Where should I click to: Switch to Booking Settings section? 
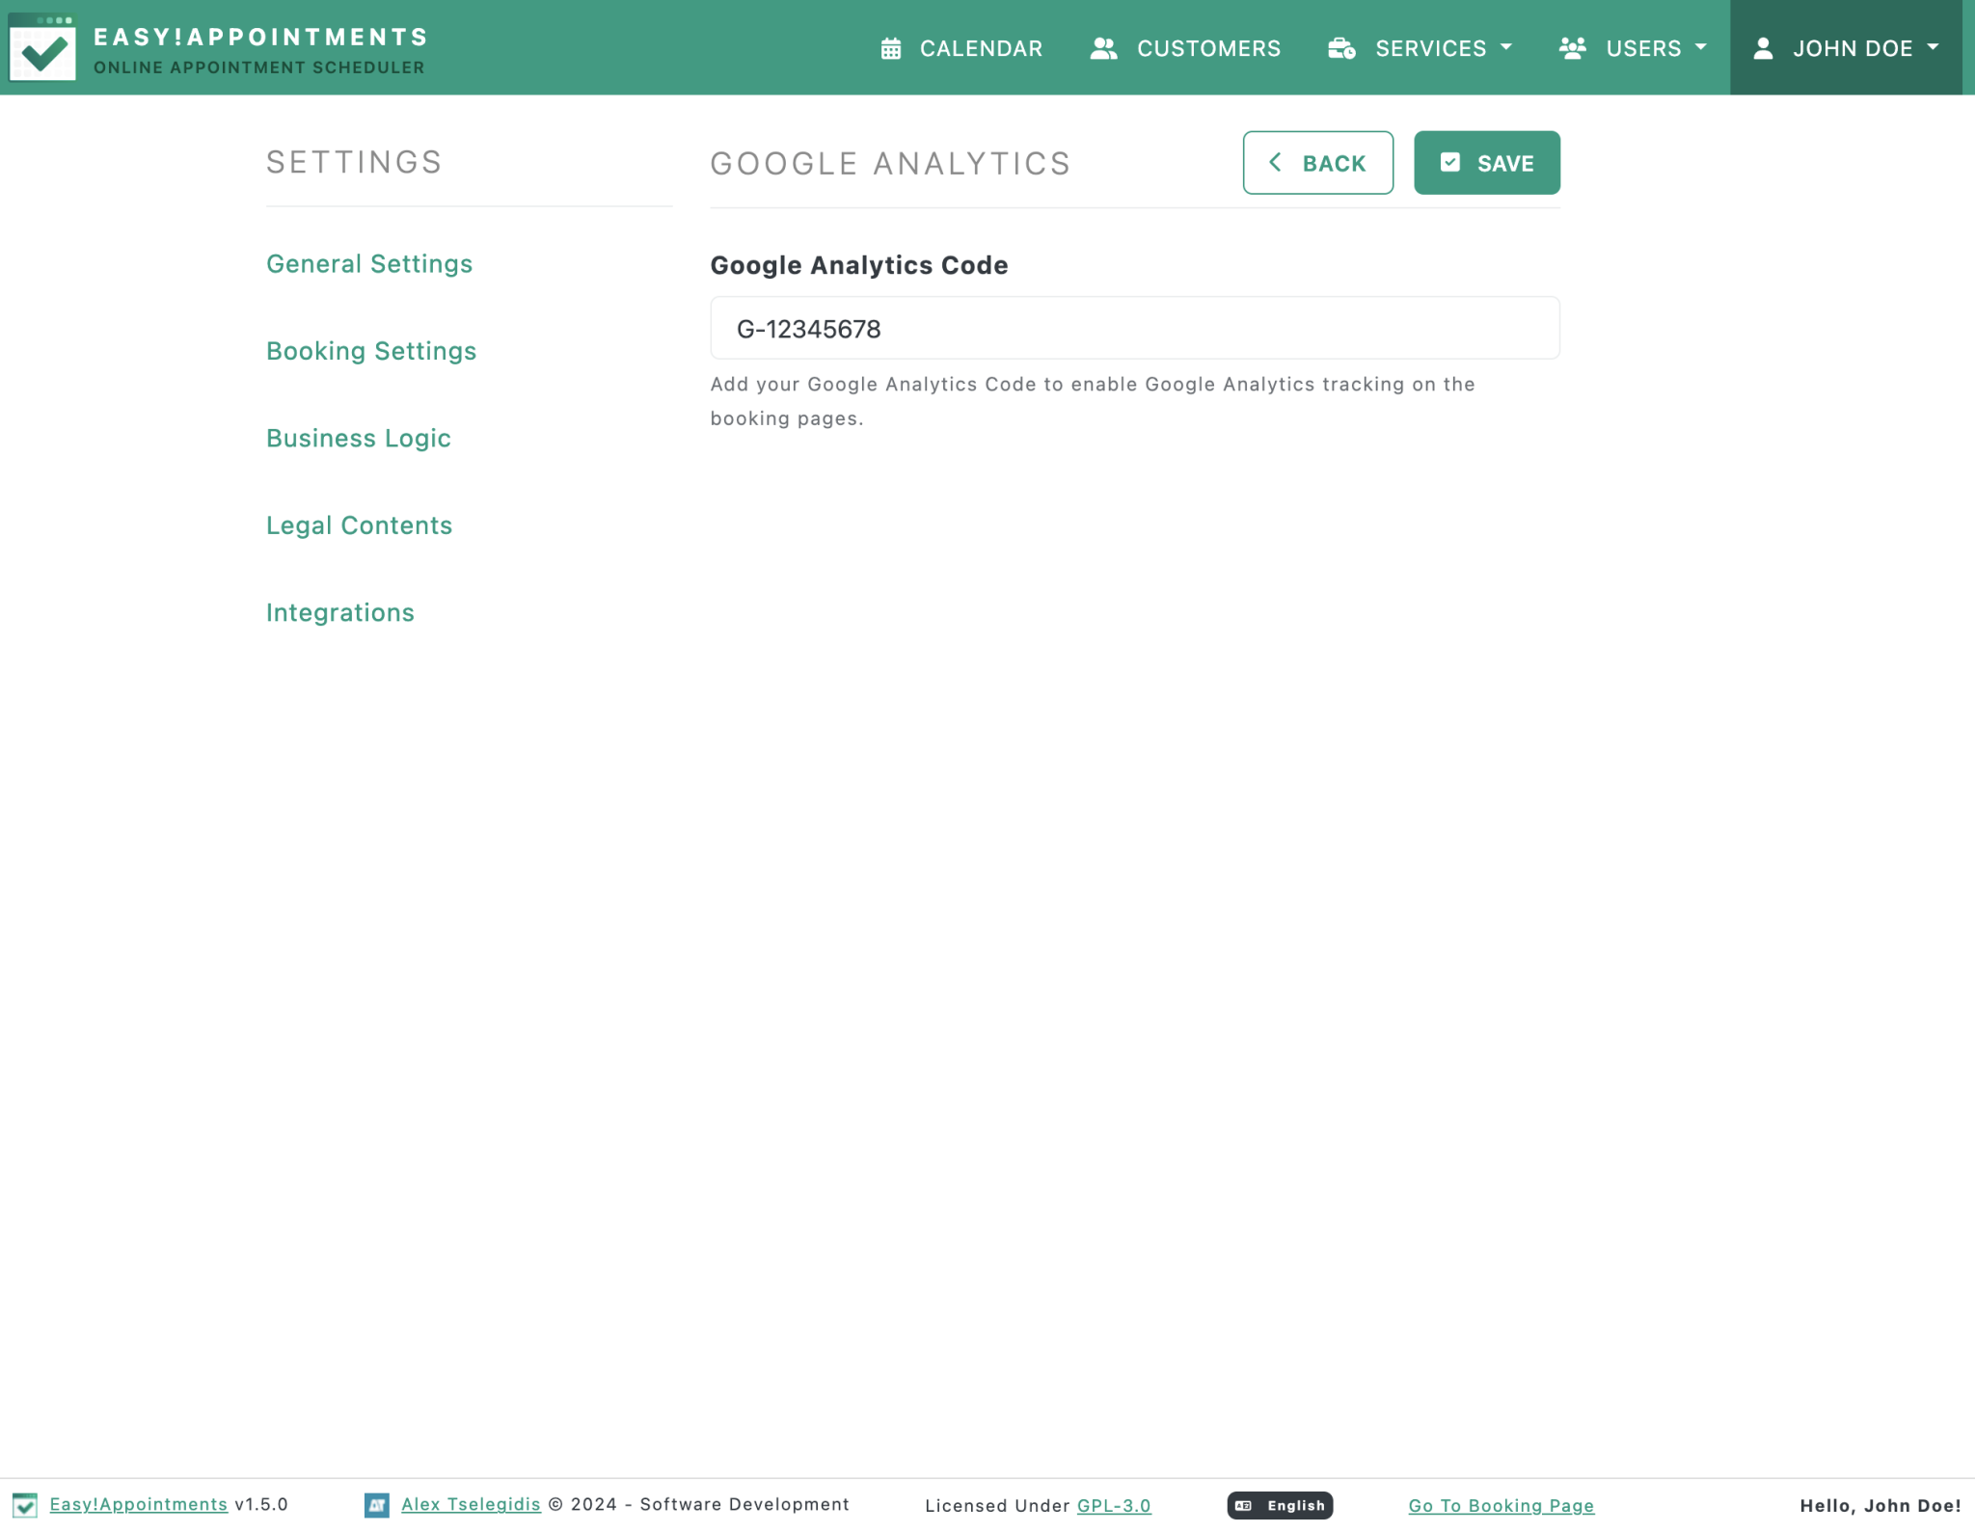370,351
